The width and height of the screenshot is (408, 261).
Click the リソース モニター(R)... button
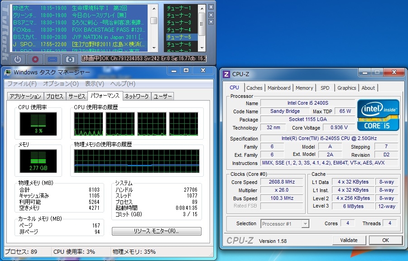(x=156, y=231)
